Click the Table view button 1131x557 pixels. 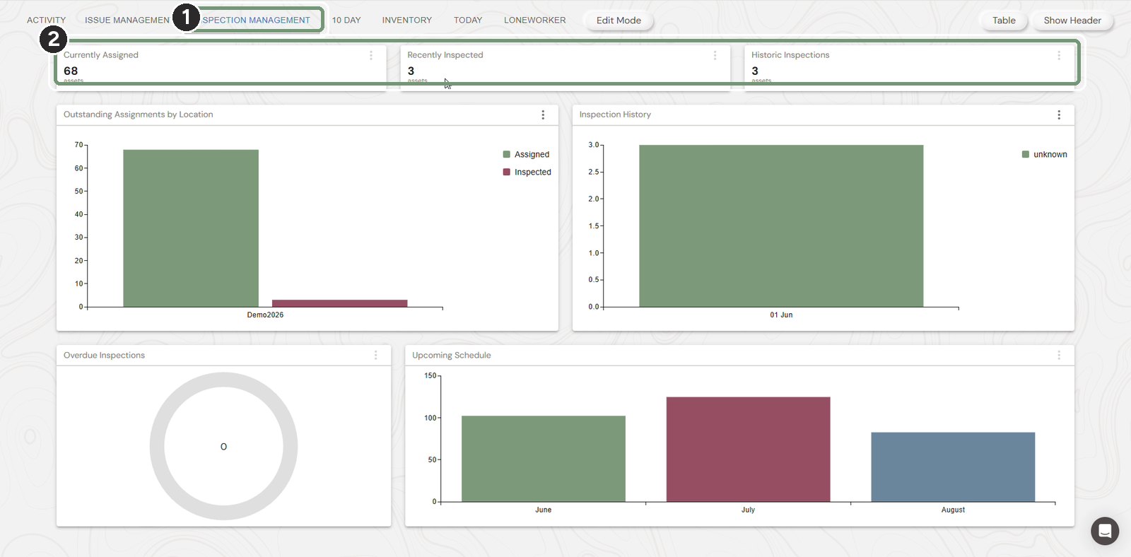[x=1004, y=20]
